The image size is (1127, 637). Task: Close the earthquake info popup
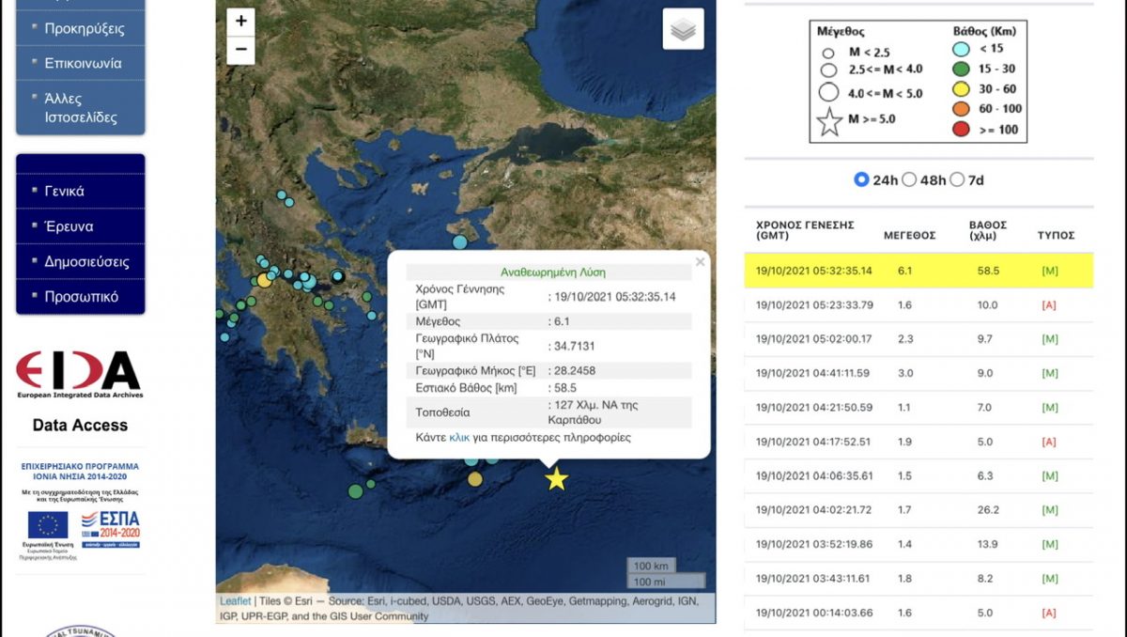tap(700, 262)
